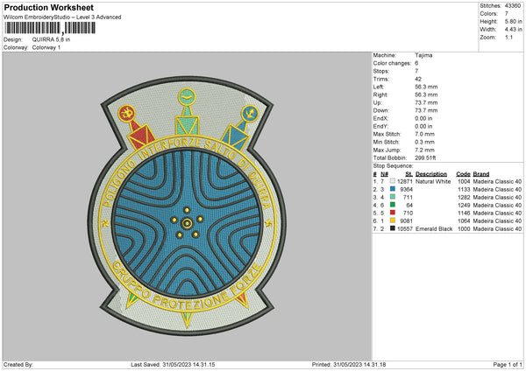Viewport: 526px width, 371px height.
Task: Select the 'Production Worksheet' title
Action: 48,7
